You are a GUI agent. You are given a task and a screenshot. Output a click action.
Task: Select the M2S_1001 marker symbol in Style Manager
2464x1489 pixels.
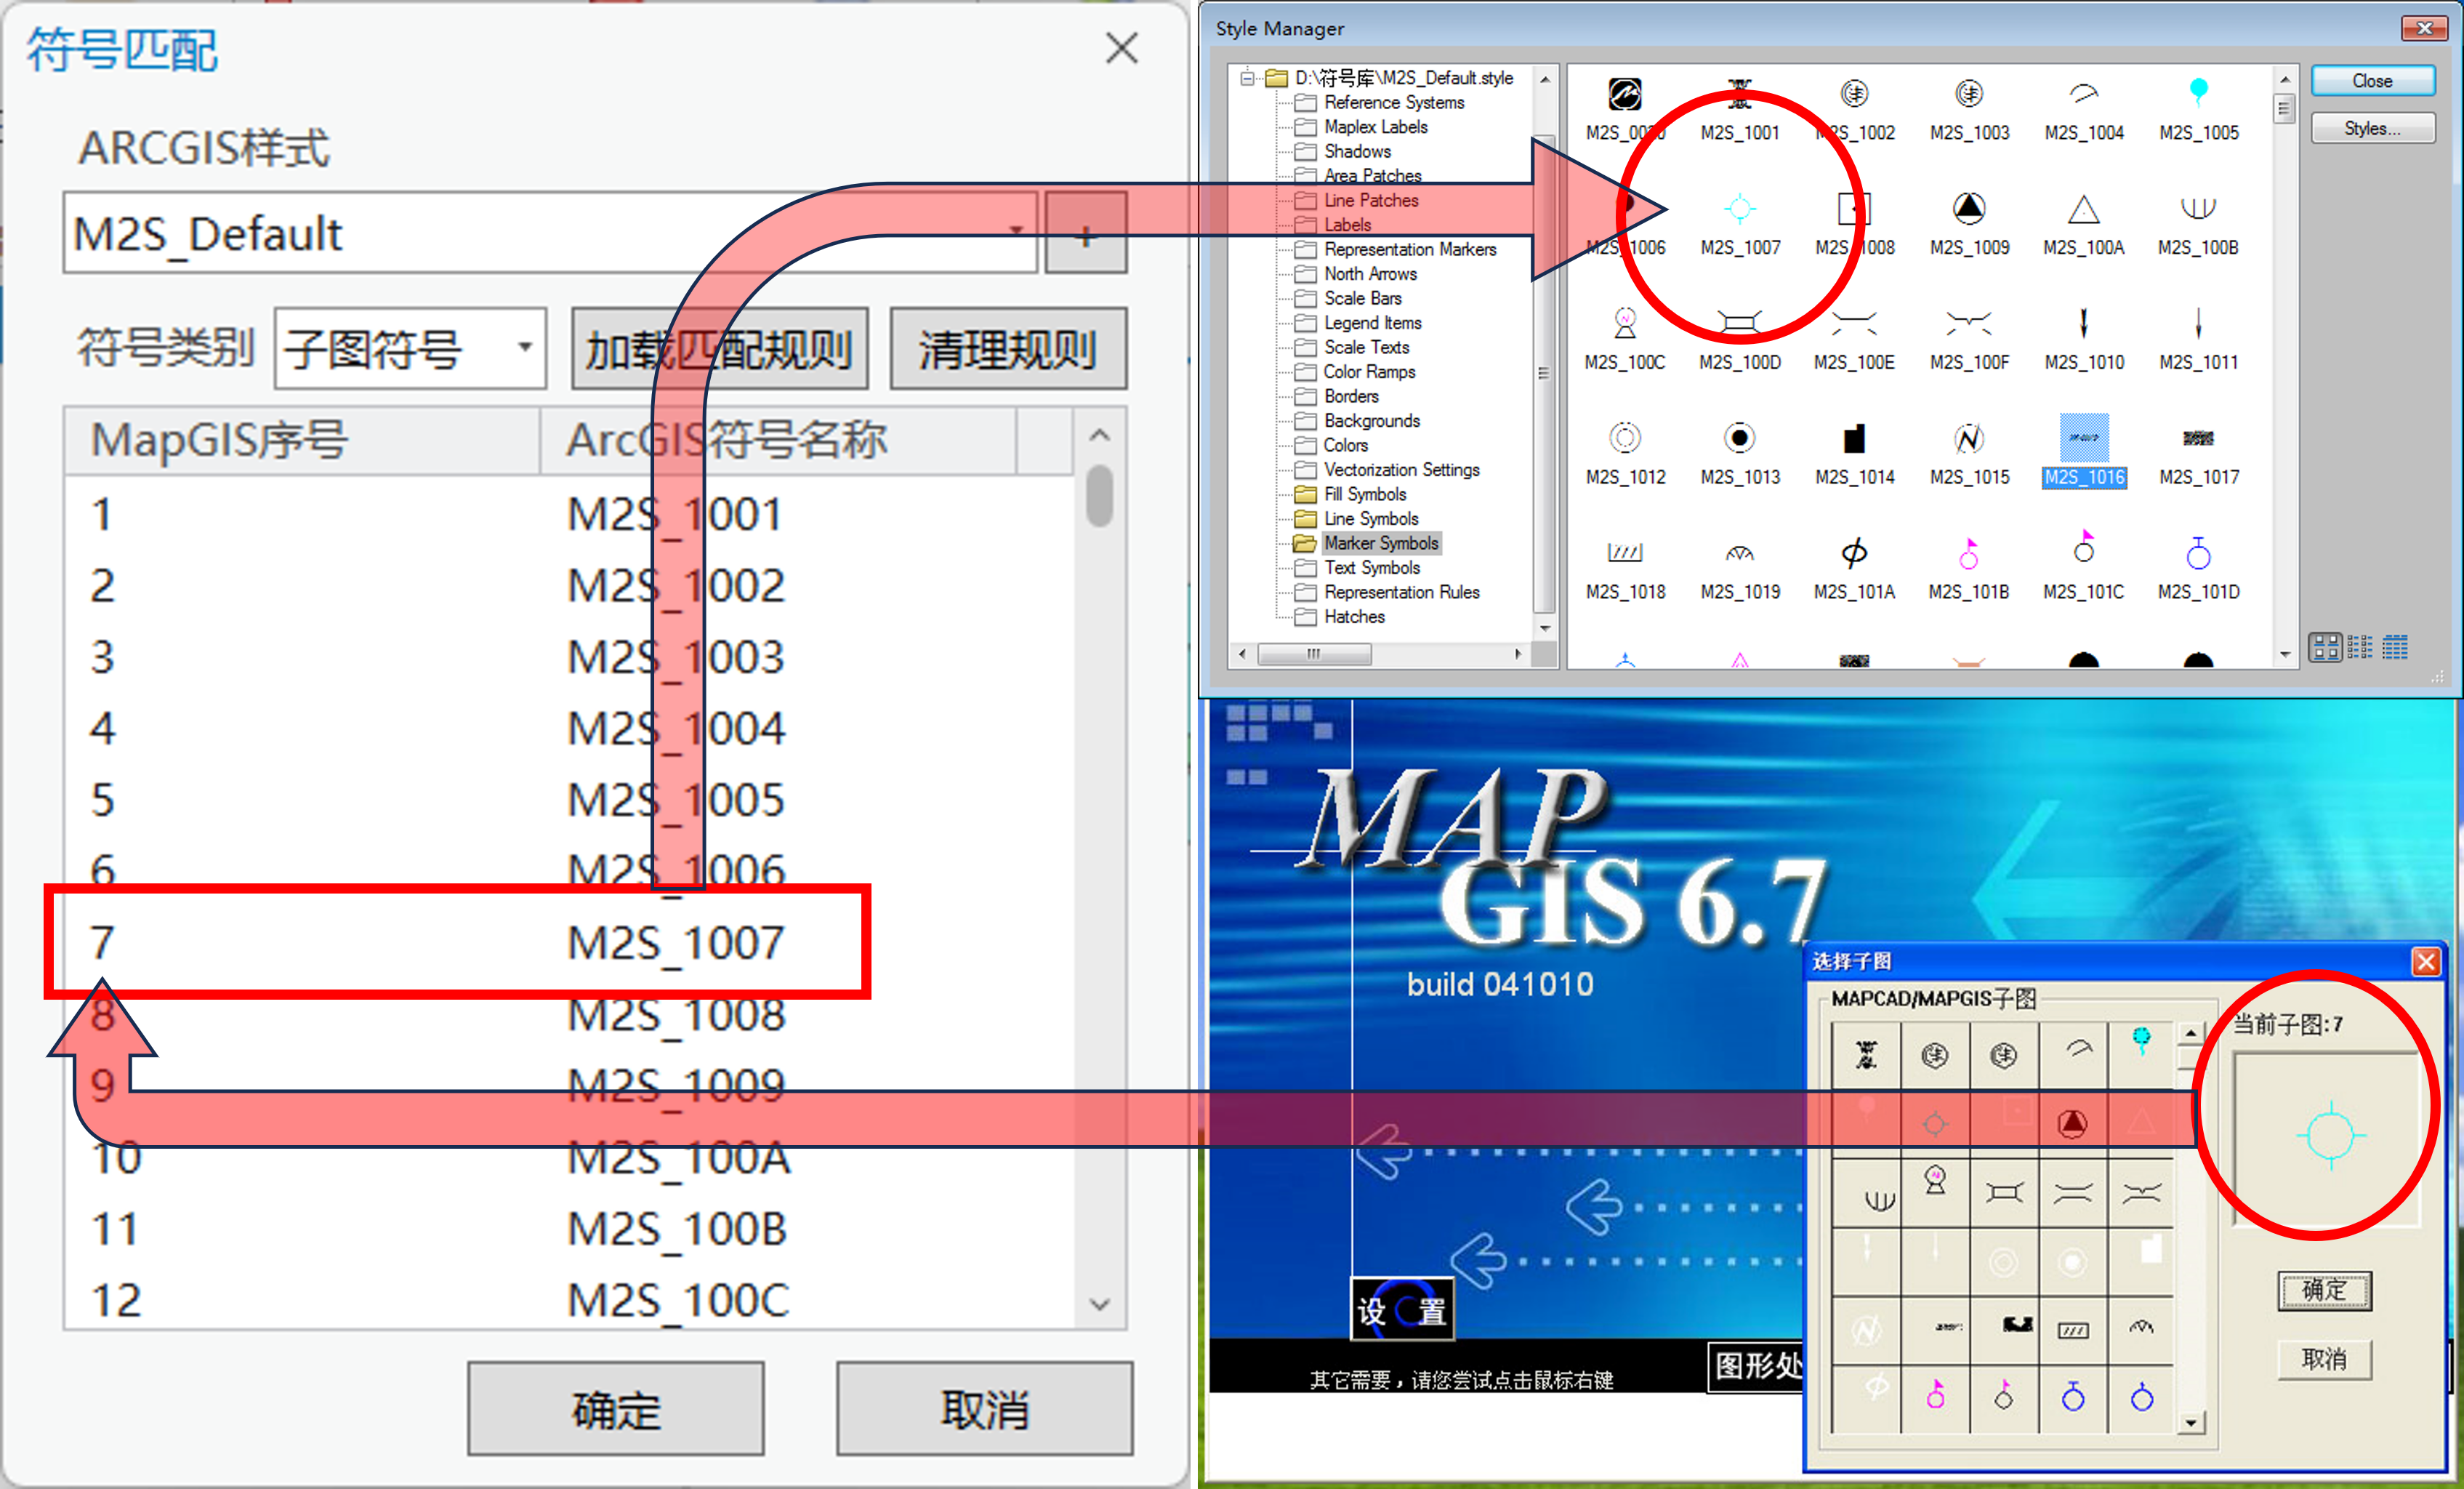tap(1739, 108)
